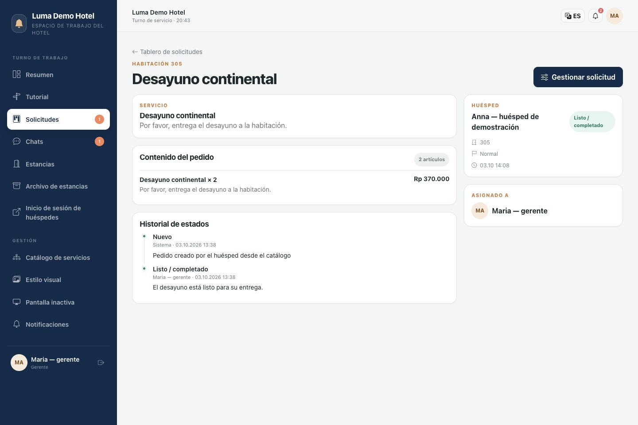
Task: Click Pedido creado por el huésped text
Action: coord(222,255)
